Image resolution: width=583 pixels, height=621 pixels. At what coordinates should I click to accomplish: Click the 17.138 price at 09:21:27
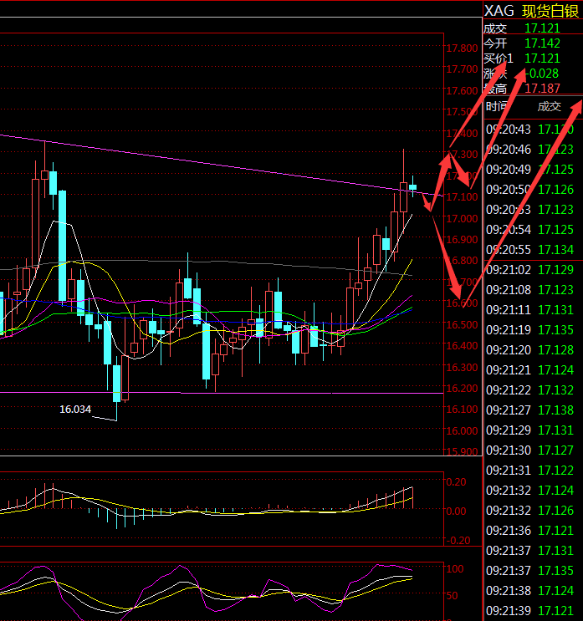coord(555,410)
